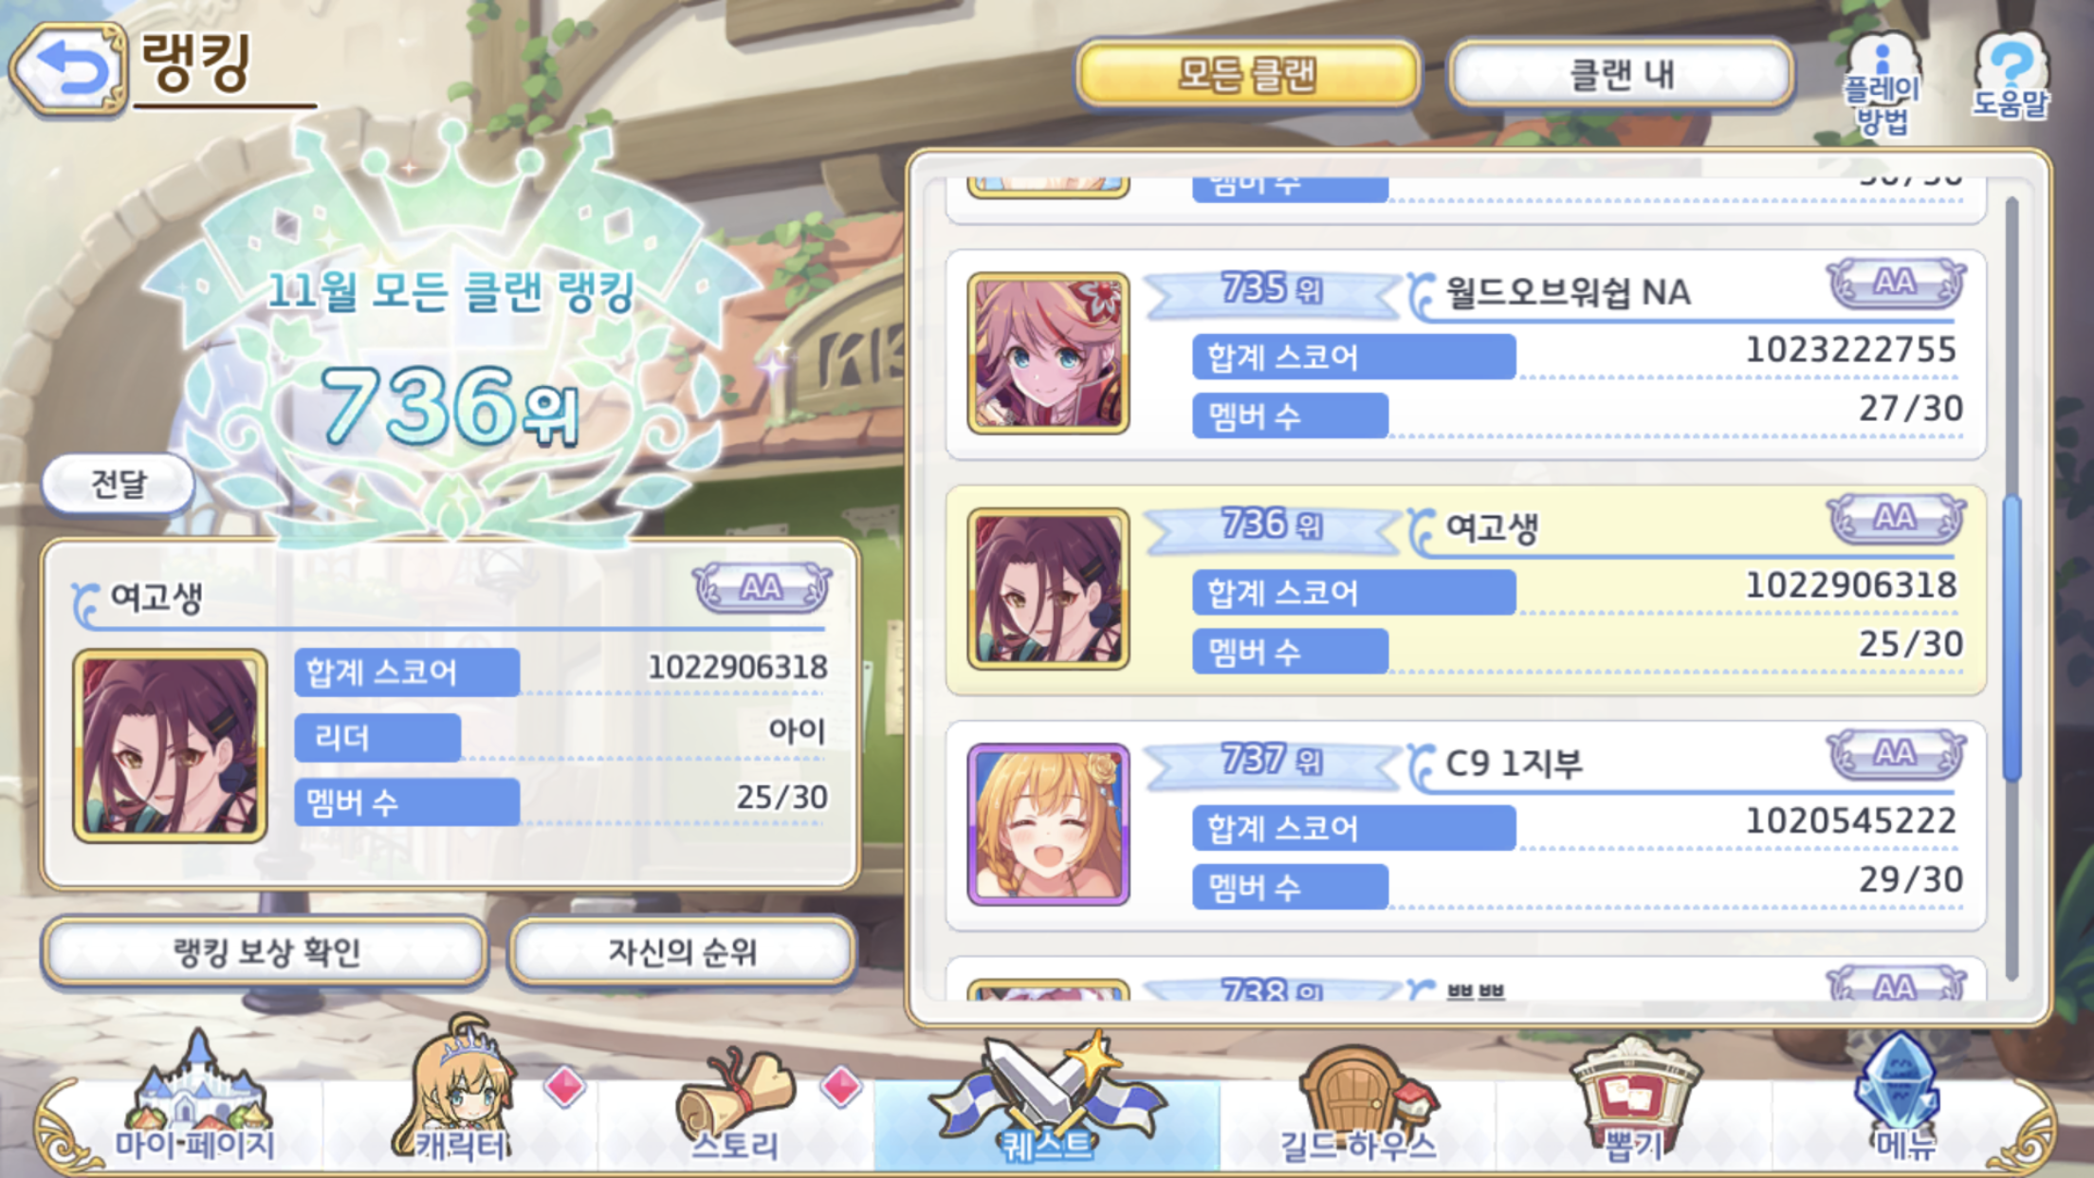Select the 퀘스트 crossed swords icon
Screen dimensions: 2094x1178
[1047, 1100]
